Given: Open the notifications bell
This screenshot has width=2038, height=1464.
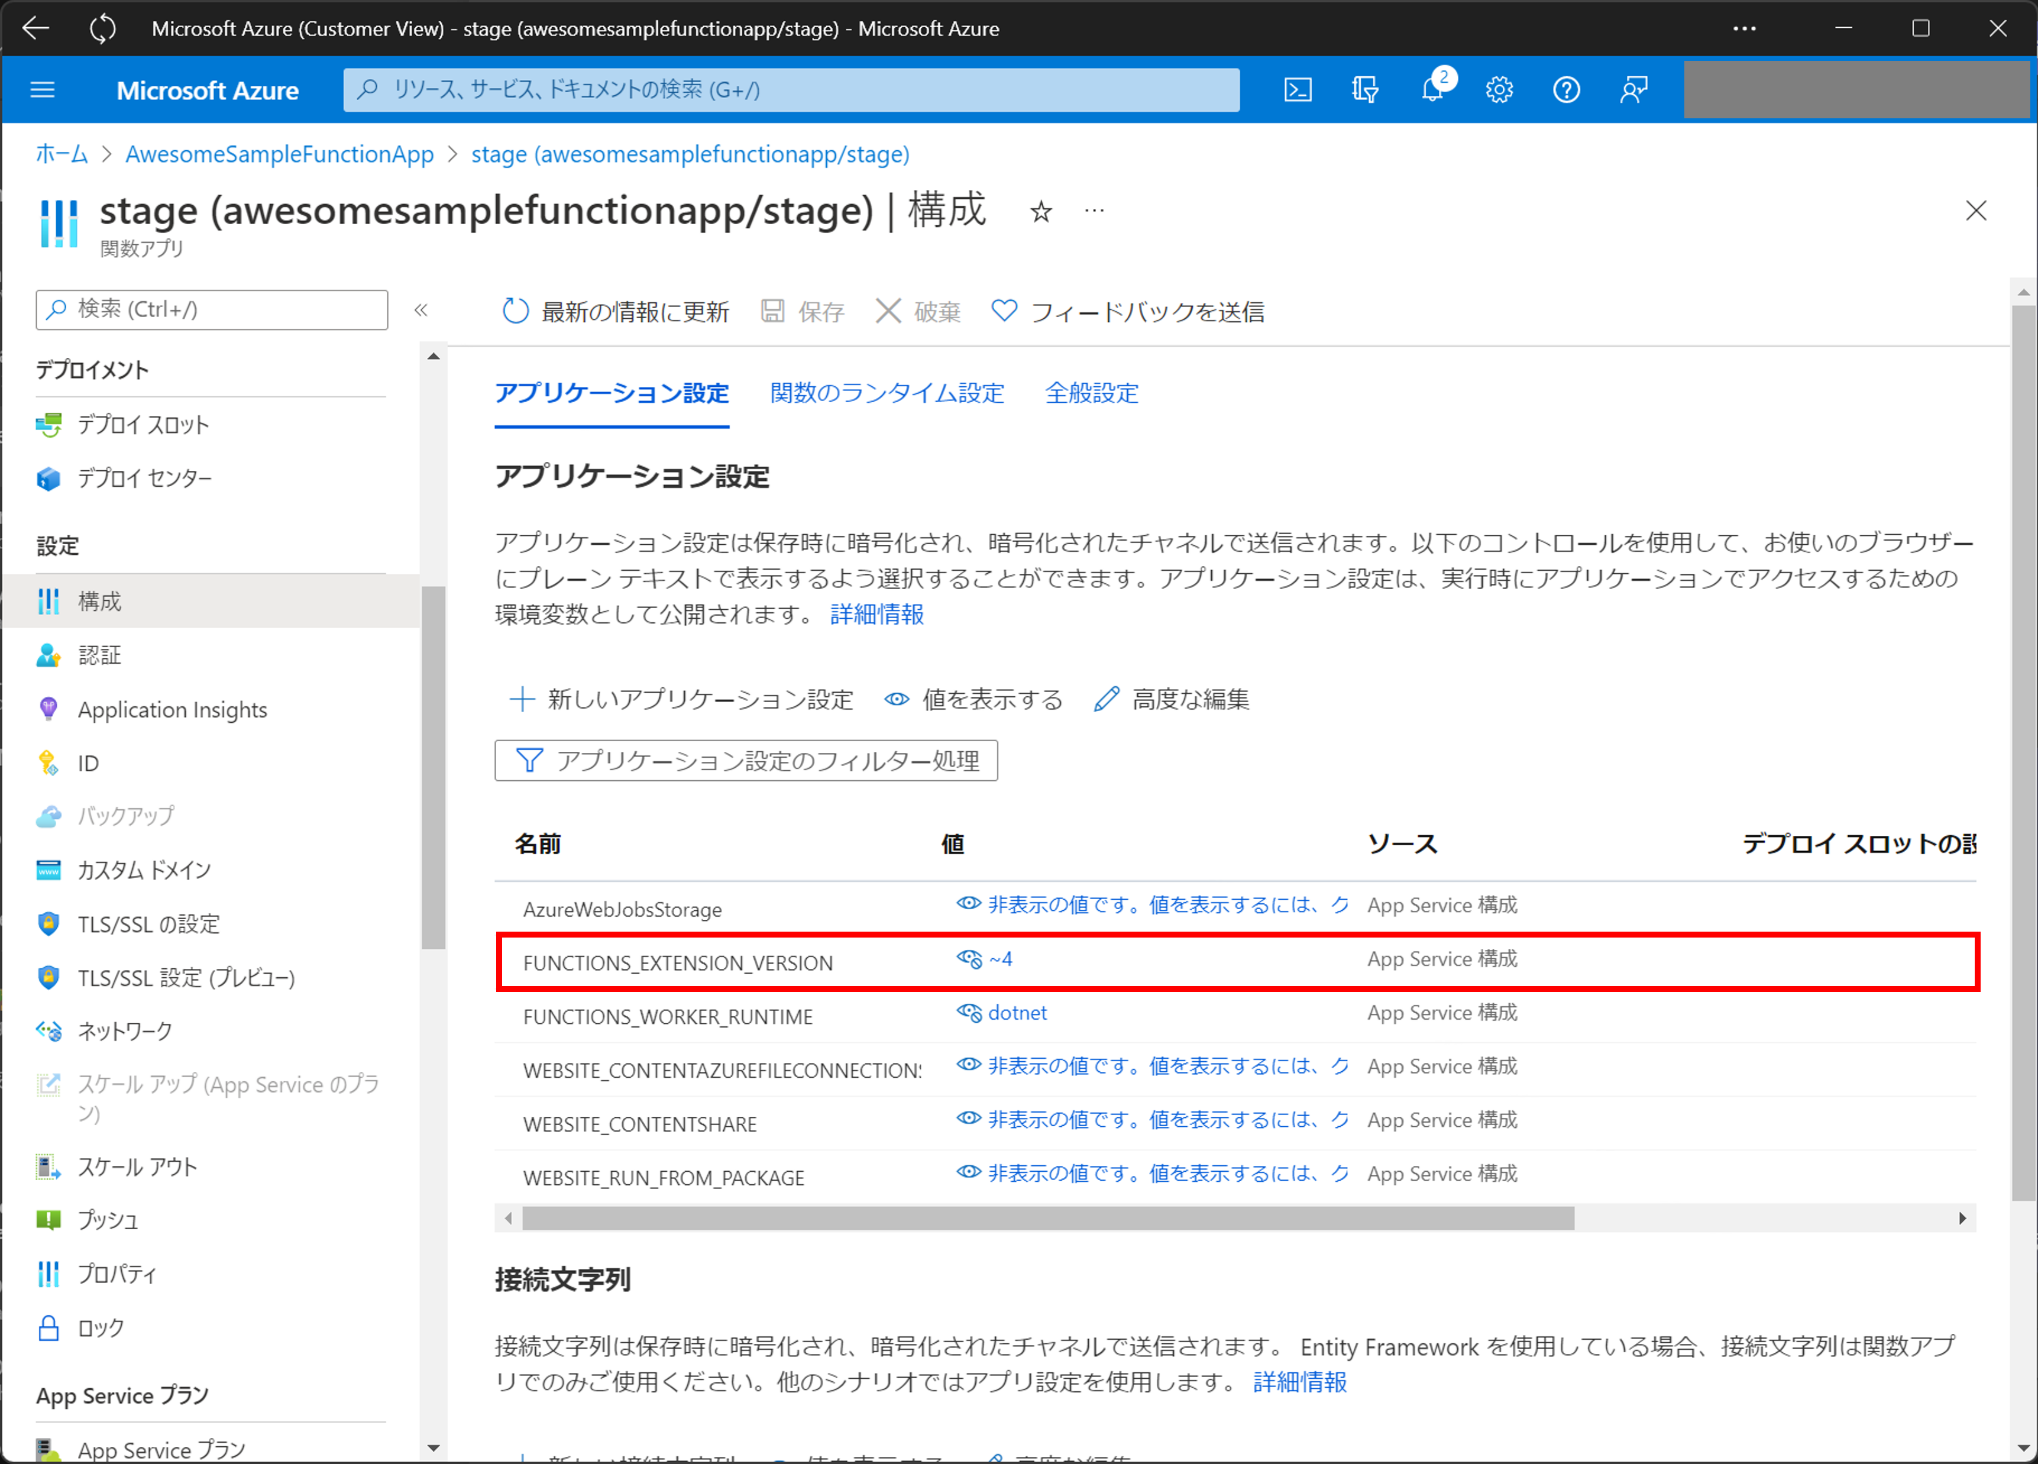Looking at the screenshot, I should (x=1431, y=89).
